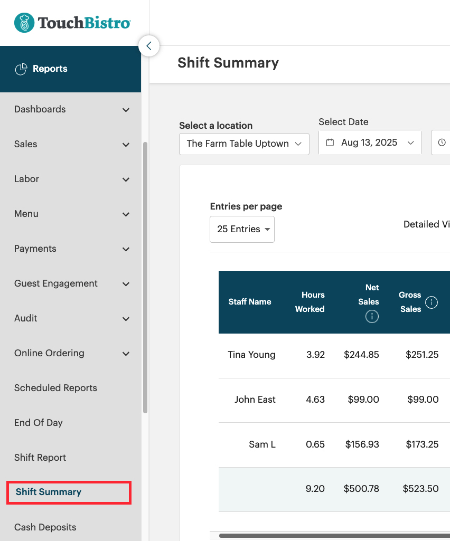The width and height of the screenshot is (450, 541).
Task: Click the TouchBistro logo
Action: click(72, 23)
